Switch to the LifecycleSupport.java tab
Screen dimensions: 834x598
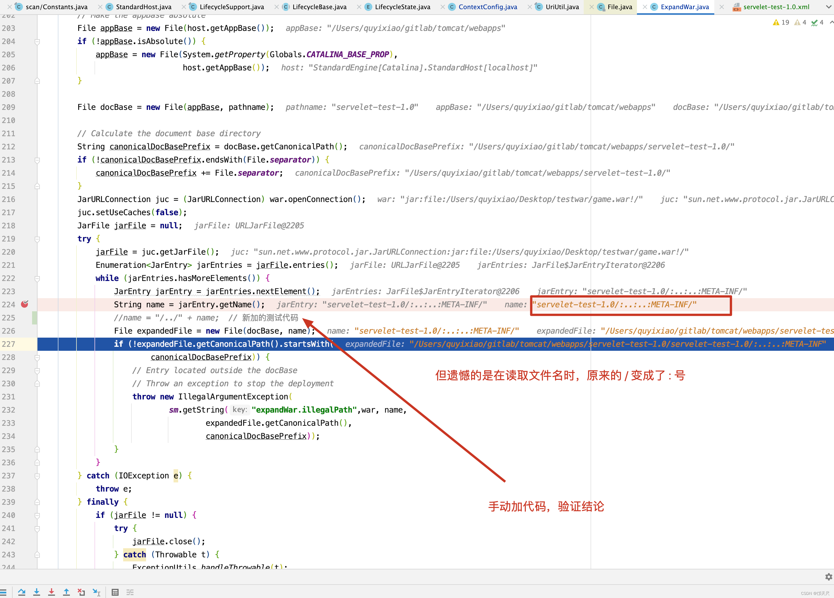tap(232, 7)
